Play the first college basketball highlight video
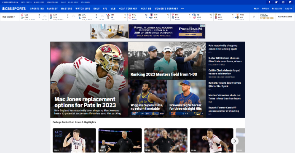The image size is (295, 153). pos(74,140)
